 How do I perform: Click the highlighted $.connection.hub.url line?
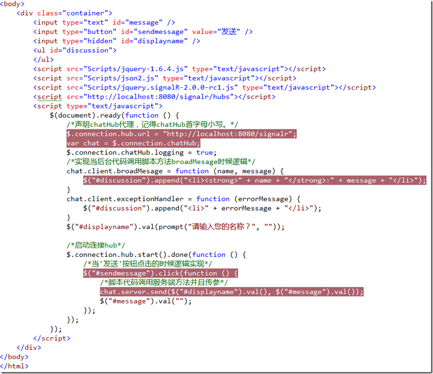(x=181, y=134)
